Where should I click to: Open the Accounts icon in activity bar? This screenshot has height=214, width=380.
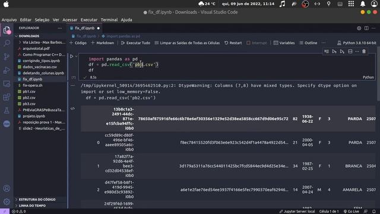(x=7, y=188)
